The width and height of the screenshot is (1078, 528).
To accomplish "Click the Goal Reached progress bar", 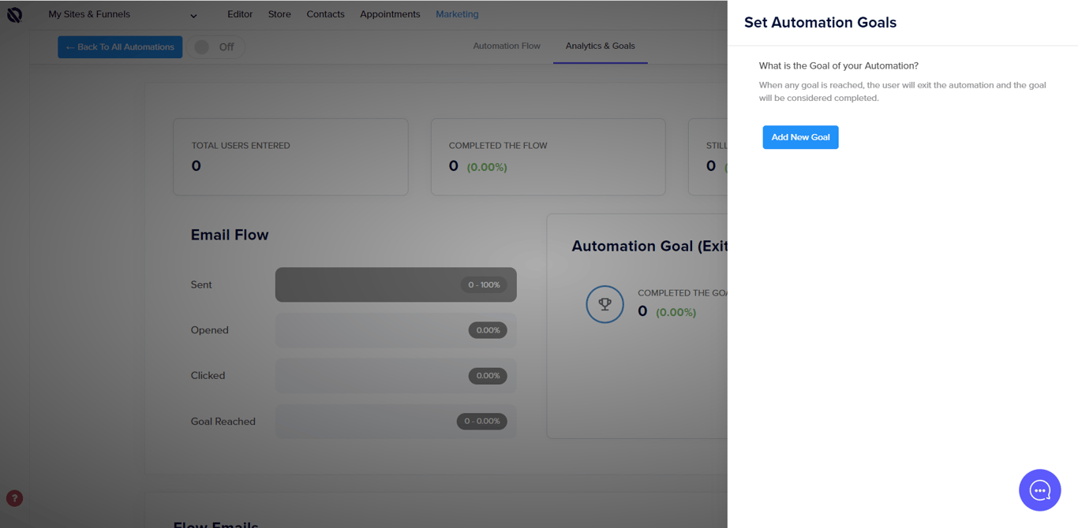I will pyautogui.click(x=395, y=422).
